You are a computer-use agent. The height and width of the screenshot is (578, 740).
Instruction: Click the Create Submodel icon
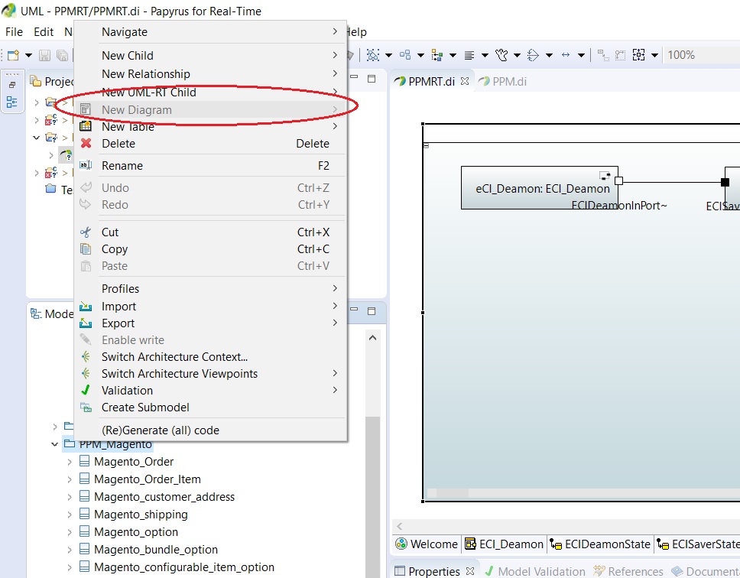86,408
